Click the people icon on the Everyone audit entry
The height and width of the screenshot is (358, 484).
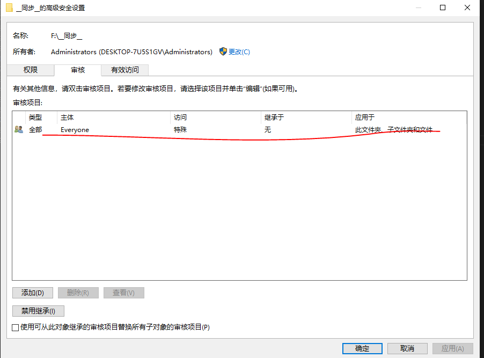point(18,129)
